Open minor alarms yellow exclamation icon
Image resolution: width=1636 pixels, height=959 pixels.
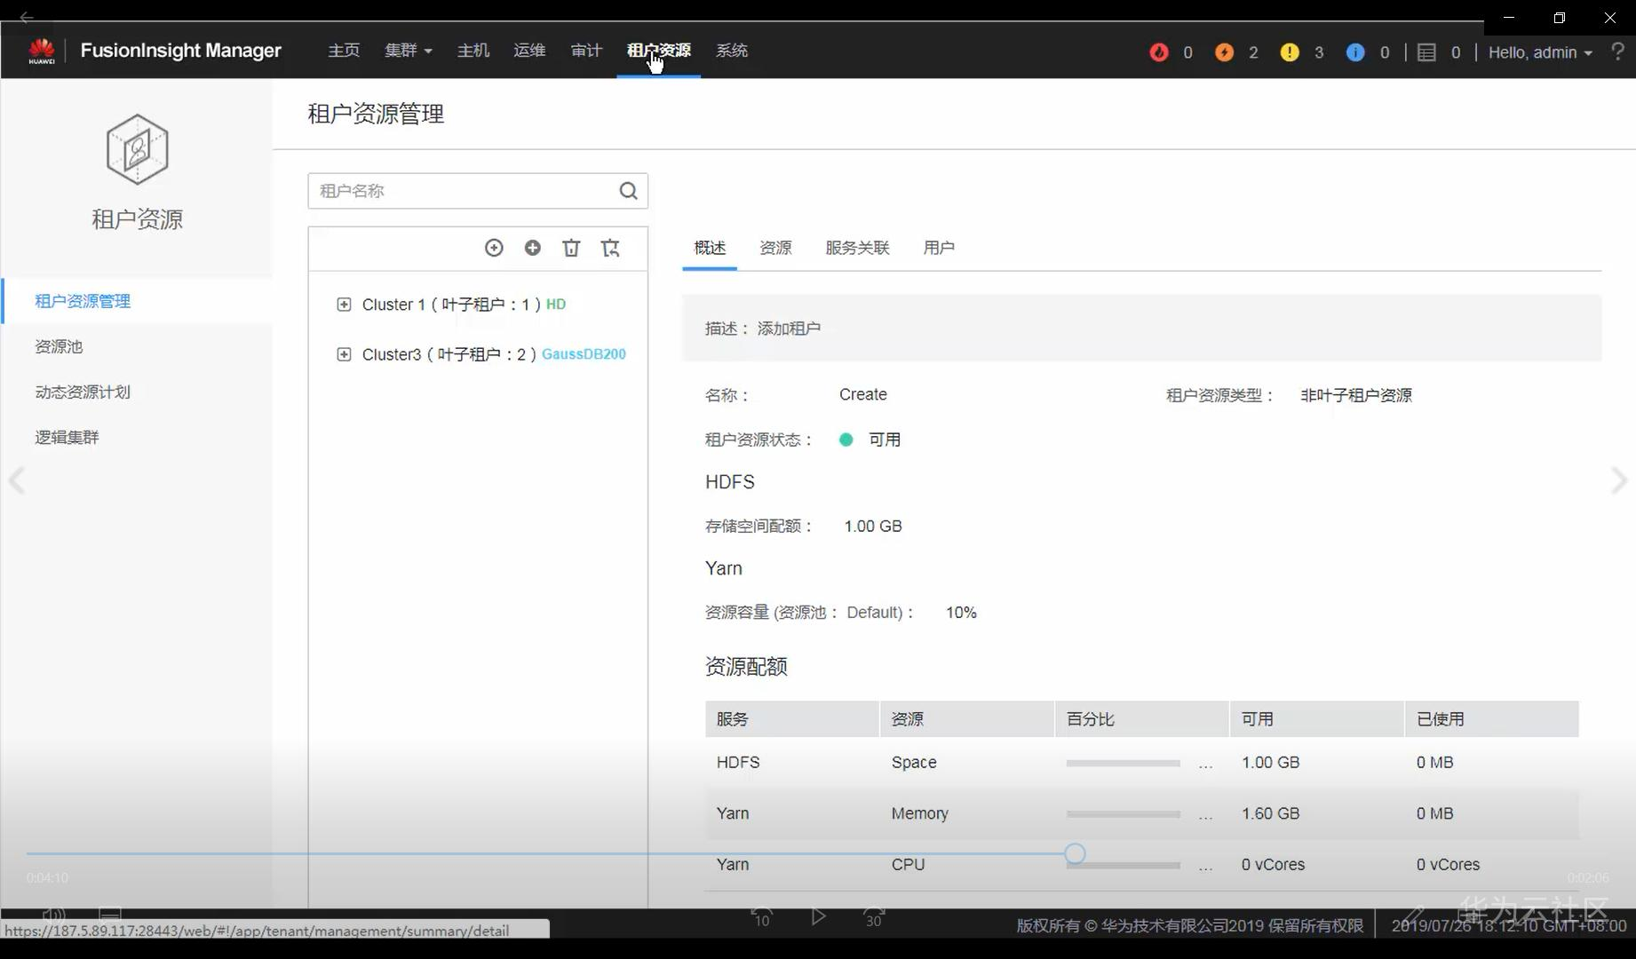pos(1290,52)
